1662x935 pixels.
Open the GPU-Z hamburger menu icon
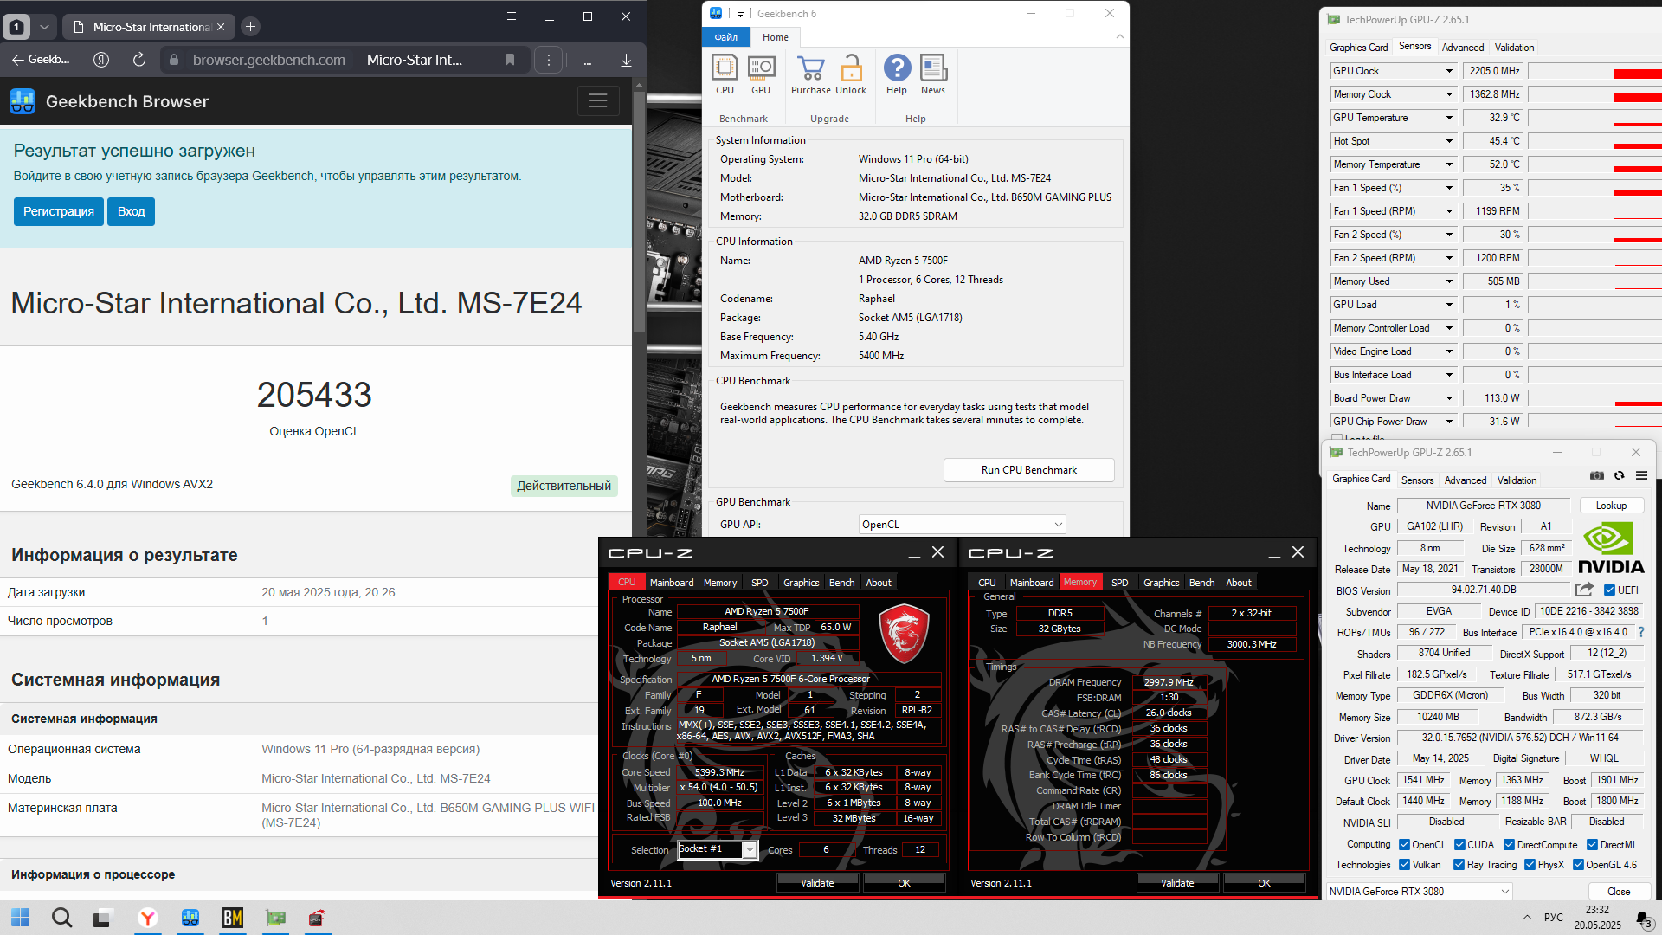pyautogui.click(x=1641, y=475)
